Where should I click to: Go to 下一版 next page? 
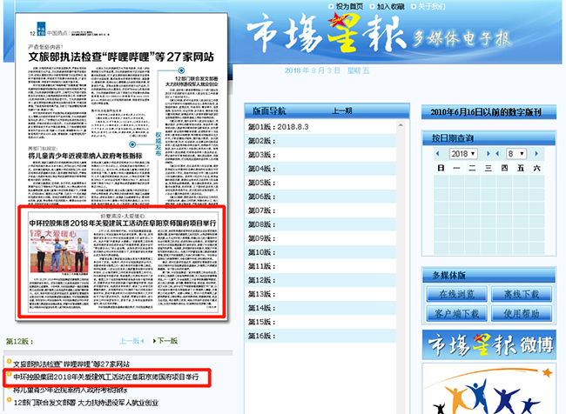166,341
